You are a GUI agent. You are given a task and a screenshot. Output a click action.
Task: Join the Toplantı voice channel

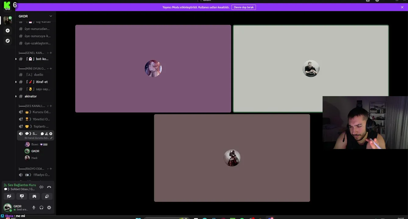tap(36, 127)
